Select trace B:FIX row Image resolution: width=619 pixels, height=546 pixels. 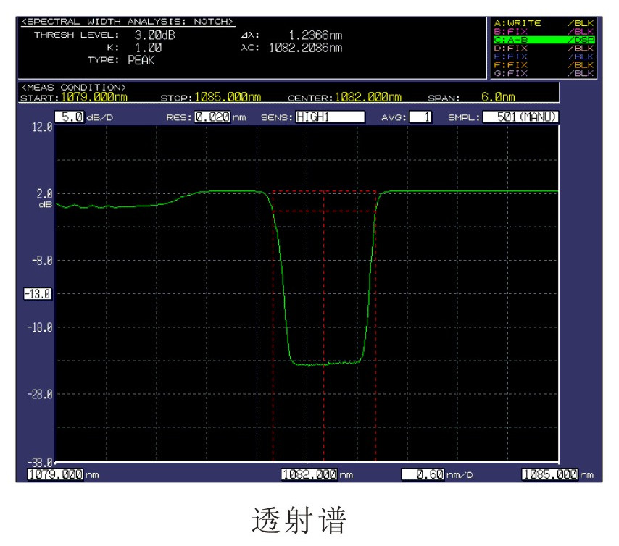pyautogui.click(x=544, y=32)
